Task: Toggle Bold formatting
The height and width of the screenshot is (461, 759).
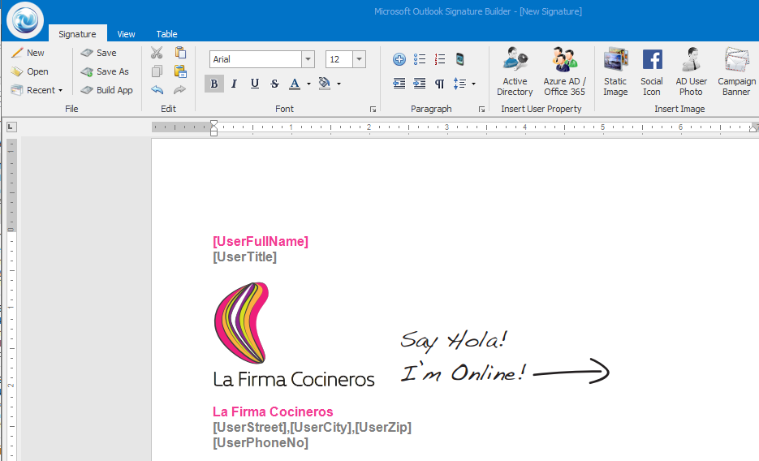Action: (214, 84)
